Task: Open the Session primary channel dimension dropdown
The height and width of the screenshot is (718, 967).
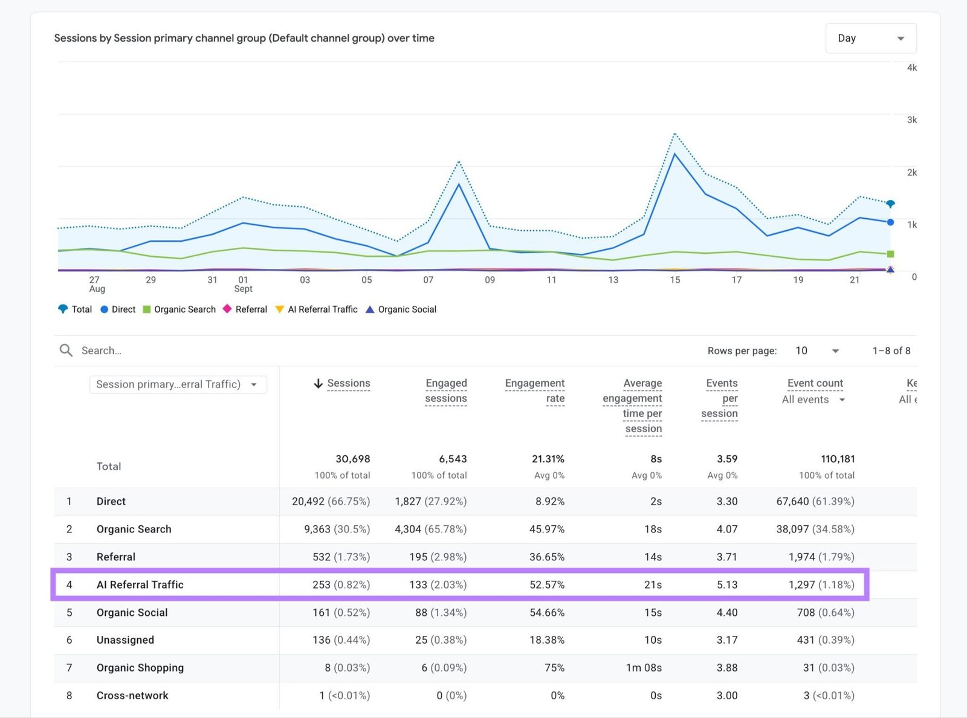Action: point(178,384)
